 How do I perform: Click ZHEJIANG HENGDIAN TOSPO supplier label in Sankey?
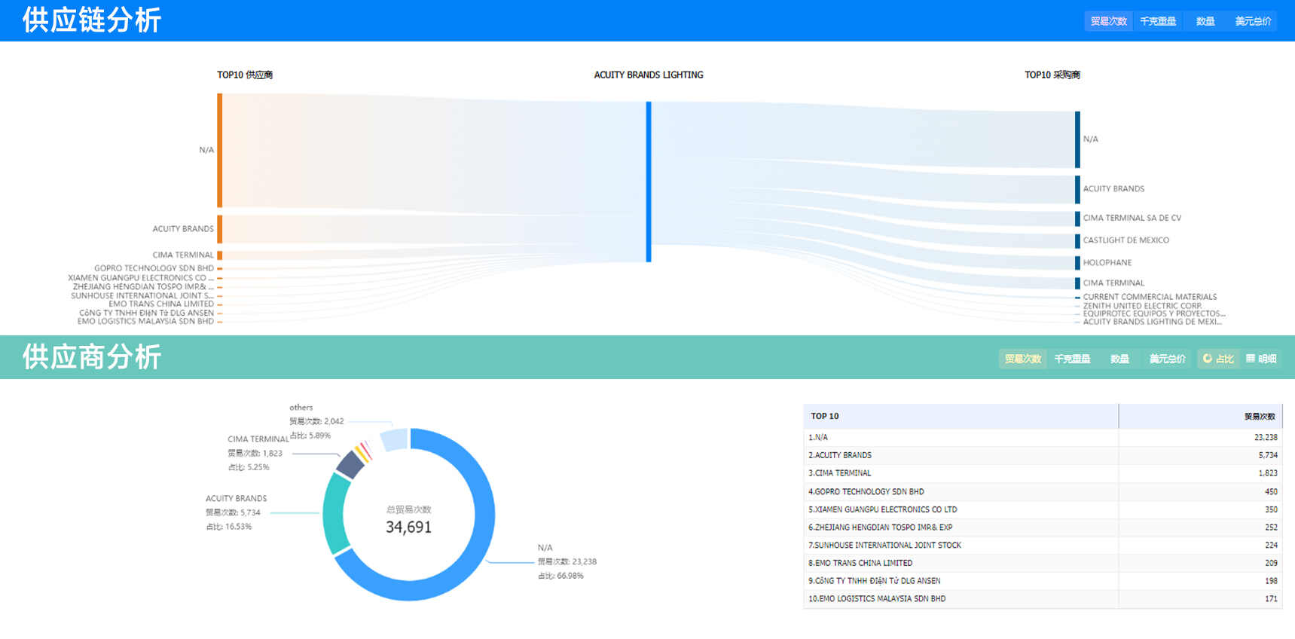143,287
